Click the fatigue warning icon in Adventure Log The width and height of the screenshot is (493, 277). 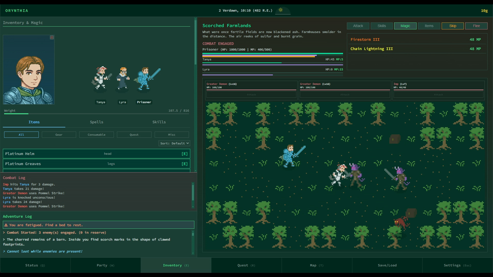coord(6,225)
